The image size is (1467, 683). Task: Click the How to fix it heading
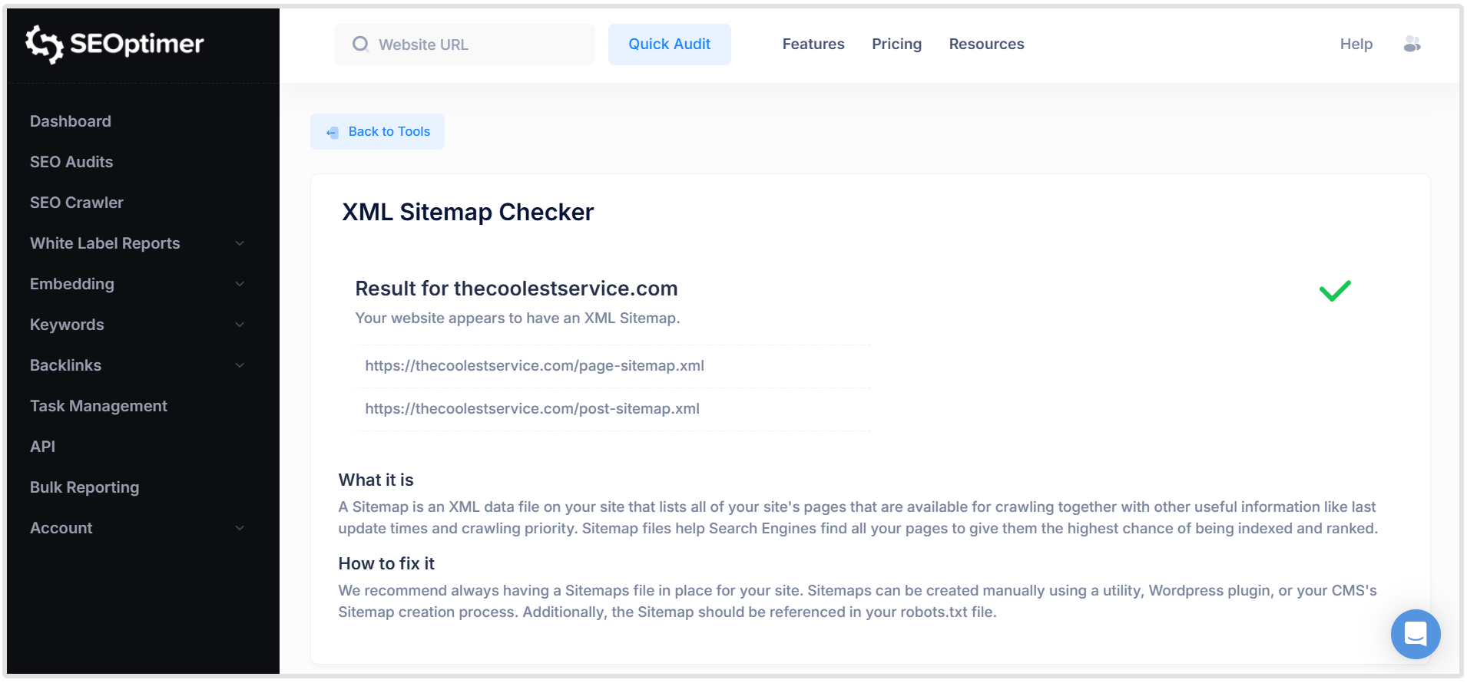click(x=386, y=564)
